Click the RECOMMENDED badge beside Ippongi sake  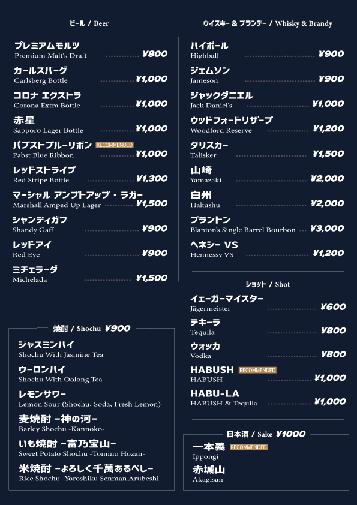pos(248,447)
